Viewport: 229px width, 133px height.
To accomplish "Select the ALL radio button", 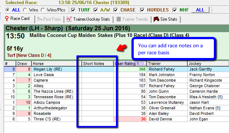I will point(7,10).
